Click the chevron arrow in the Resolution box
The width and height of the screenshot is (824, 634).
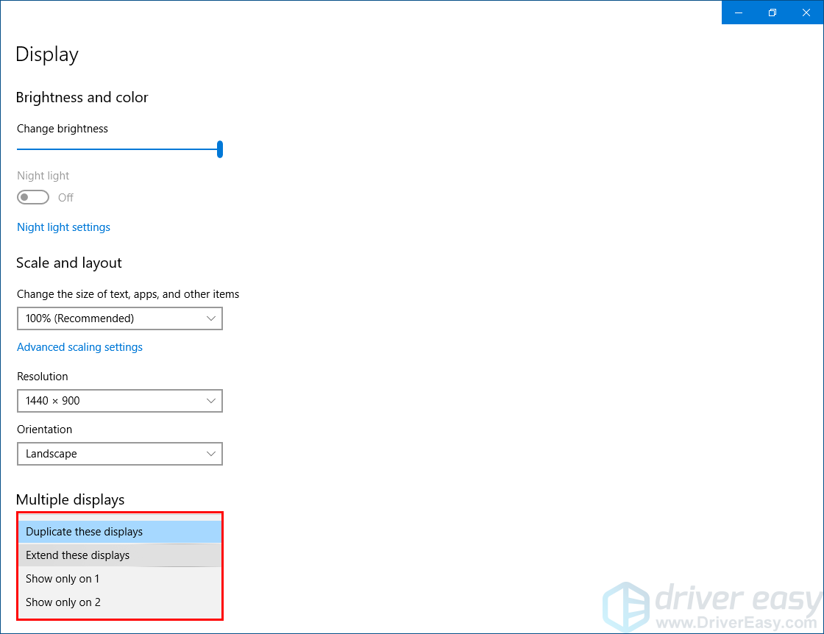tap(211, 401)
